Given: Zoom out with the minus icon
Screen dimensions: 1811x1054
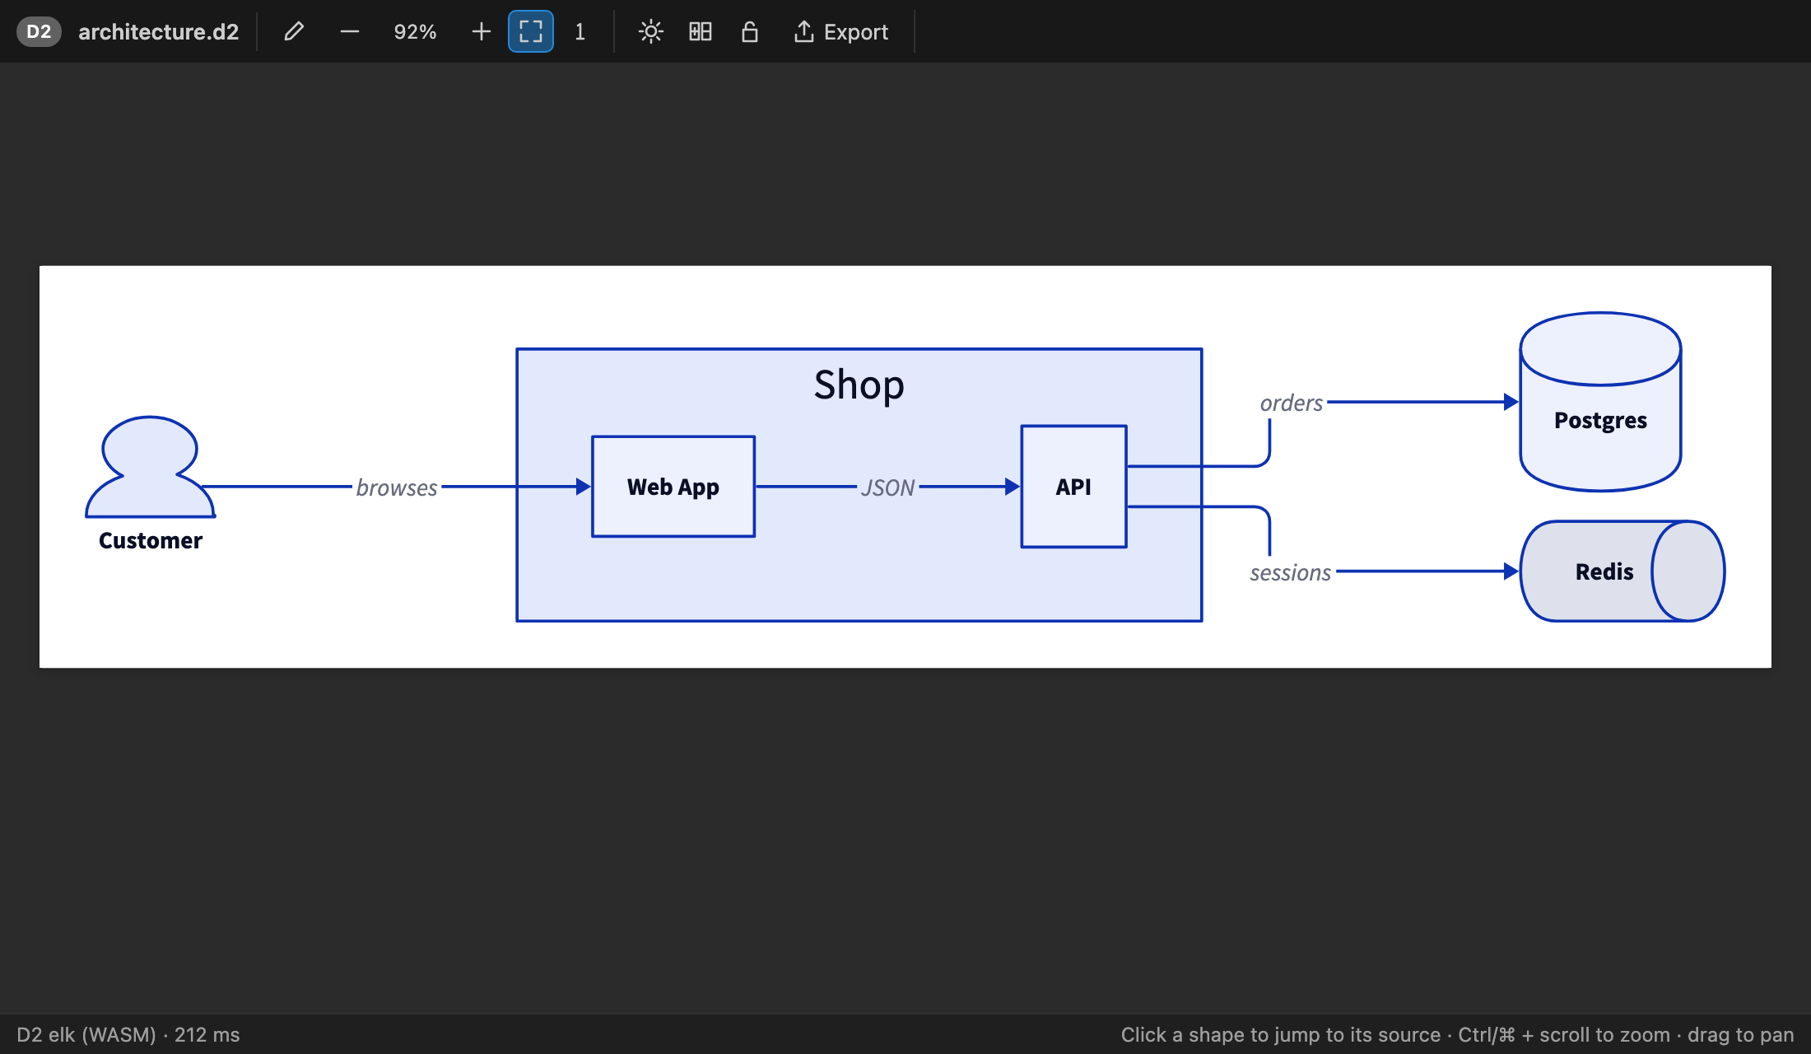Looking at the screenshot, I should pos(350,31).
